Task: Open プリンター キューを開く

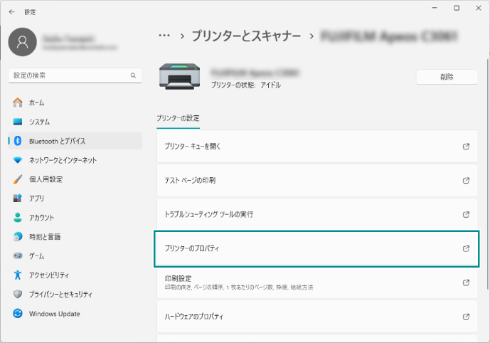Action: 193,147
